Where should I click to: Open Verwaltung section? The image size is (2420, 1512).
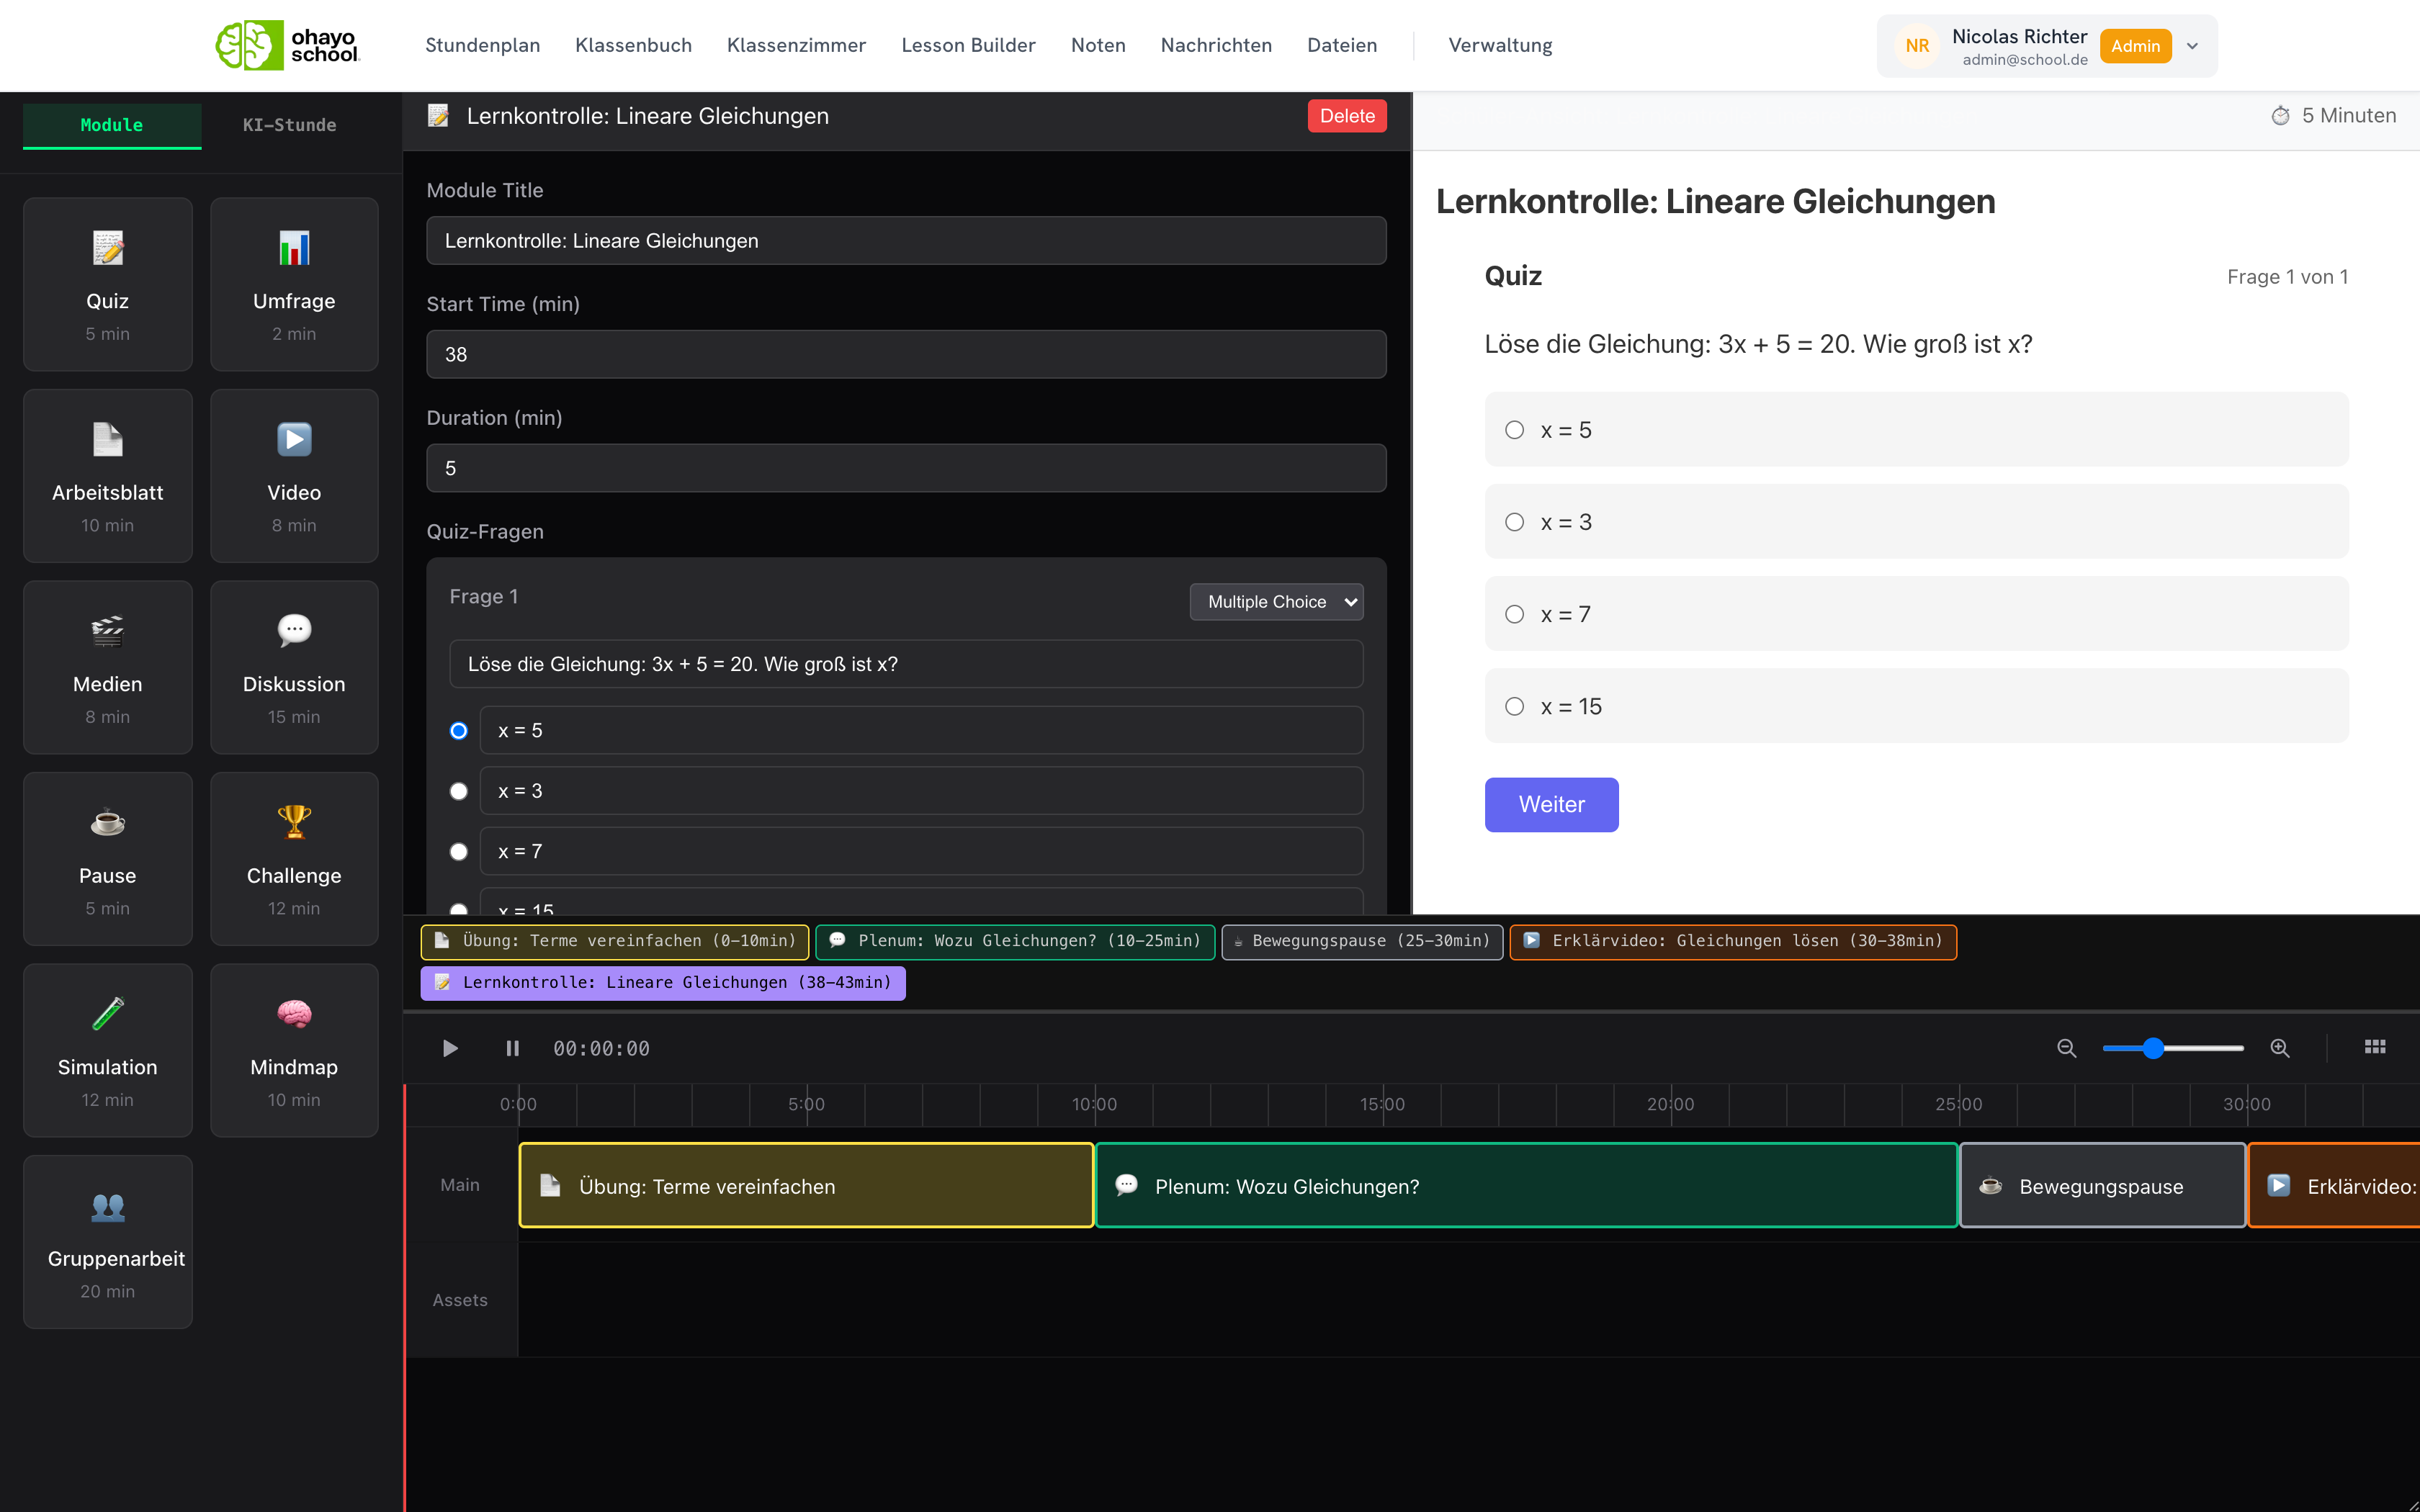(1500, 45)
